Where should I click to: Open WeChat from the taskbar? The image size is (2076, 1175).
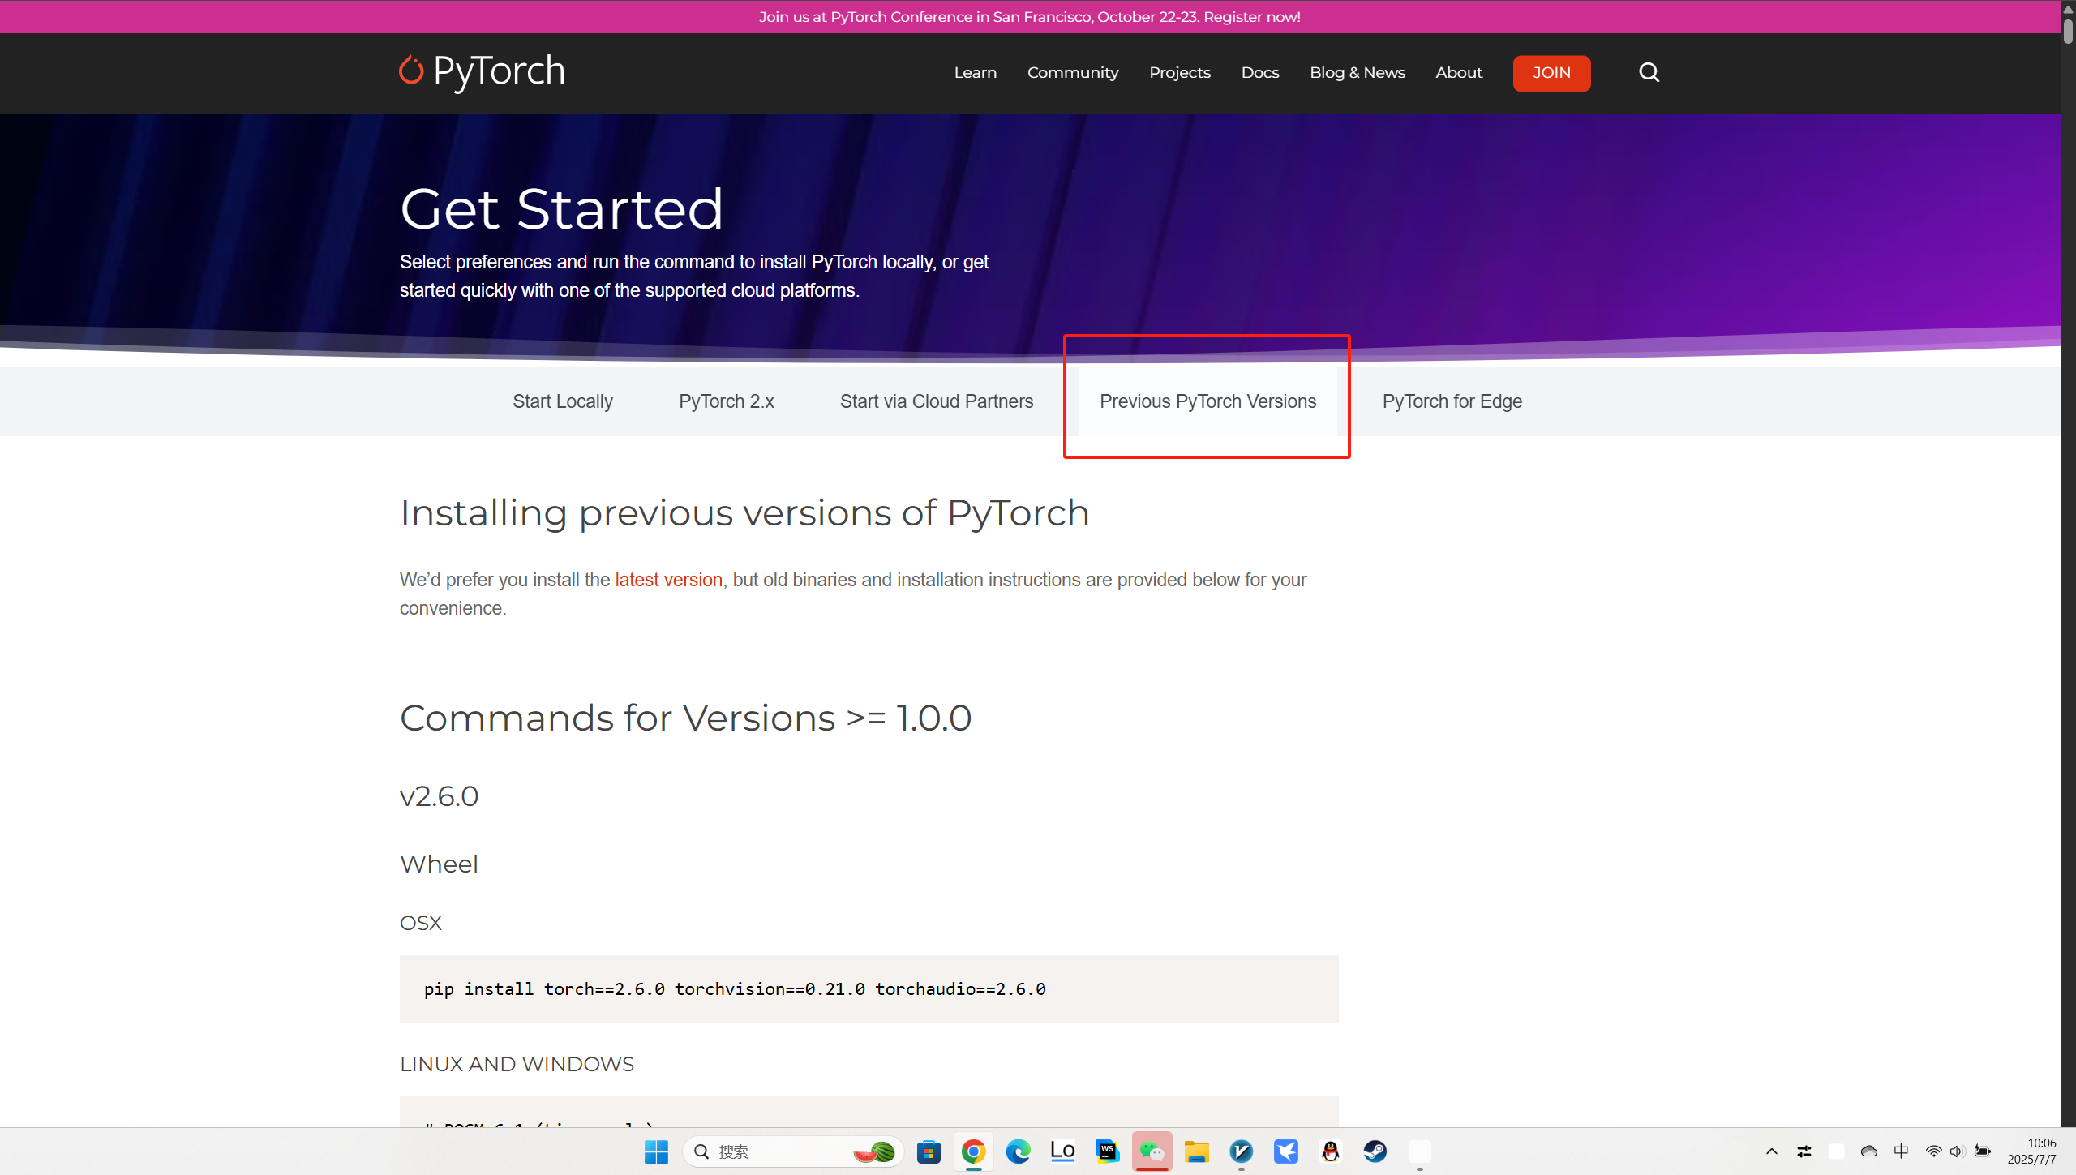[x=1152, y=1151]
